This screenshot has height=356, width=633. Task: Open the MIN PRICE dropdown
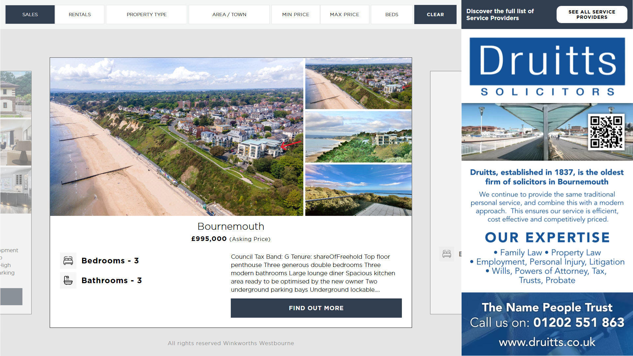(x=295, y=15)
